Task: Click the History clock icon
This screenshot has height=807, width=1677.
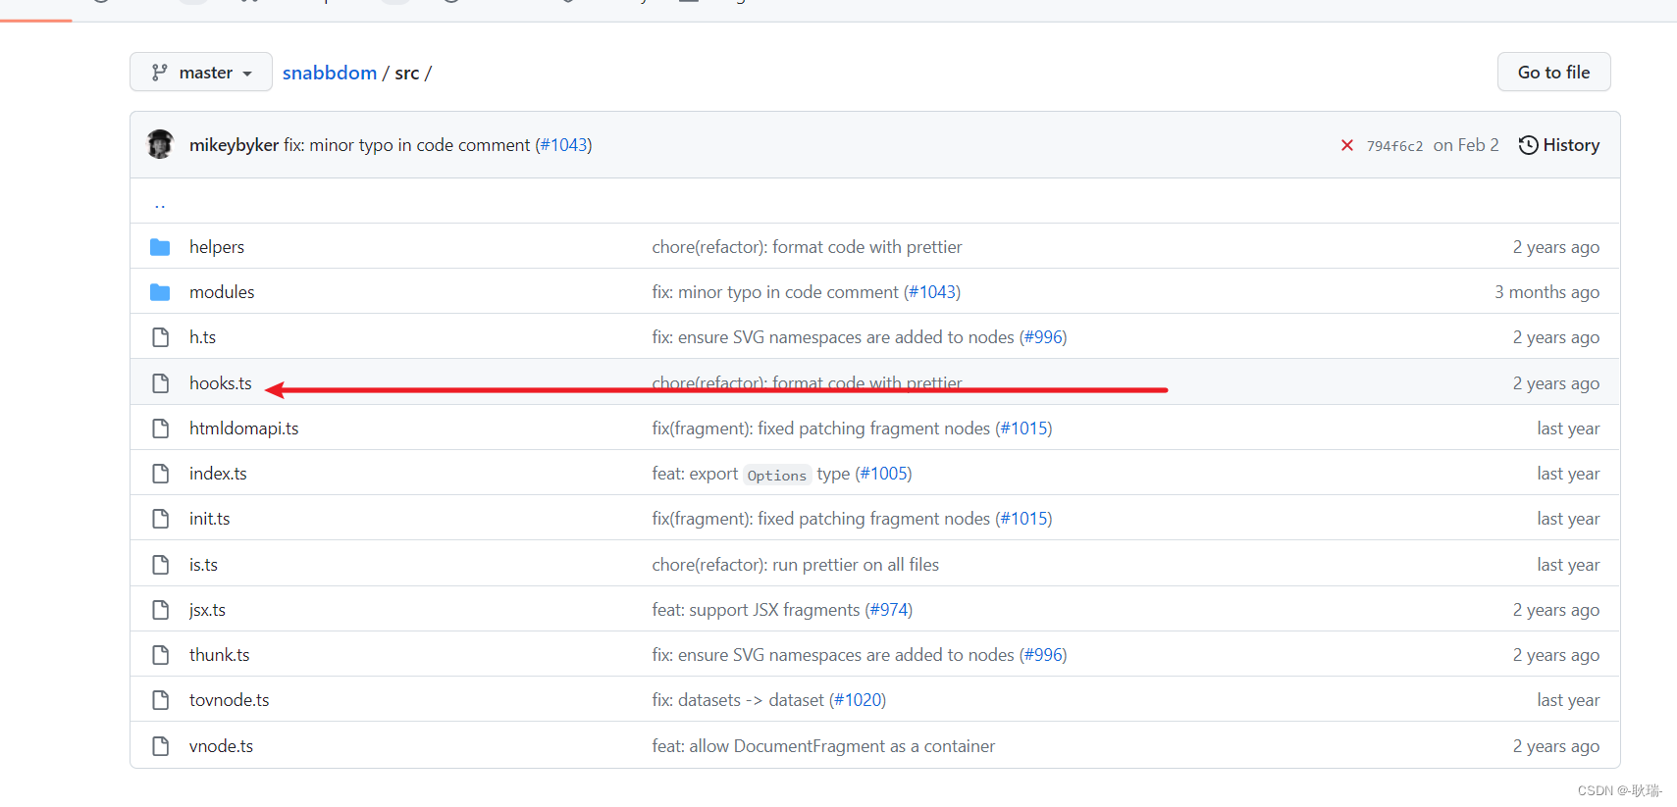Action: [x=1528, y=145]
